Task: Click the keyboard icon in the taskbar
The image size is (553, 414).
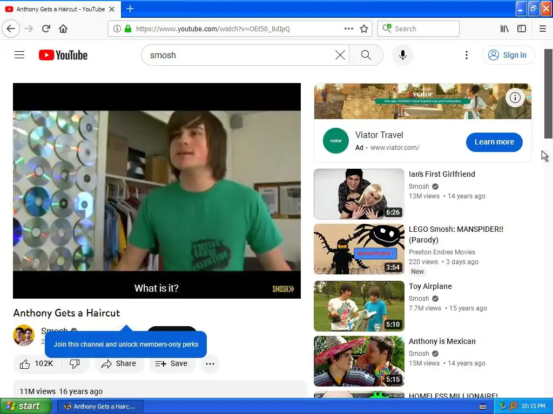Action: [483, 406]
